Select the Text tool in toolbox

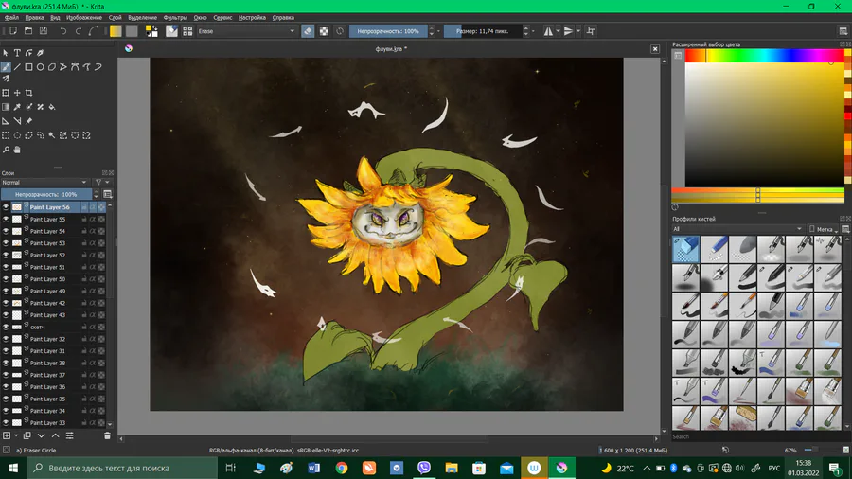(x=17, y=53)
